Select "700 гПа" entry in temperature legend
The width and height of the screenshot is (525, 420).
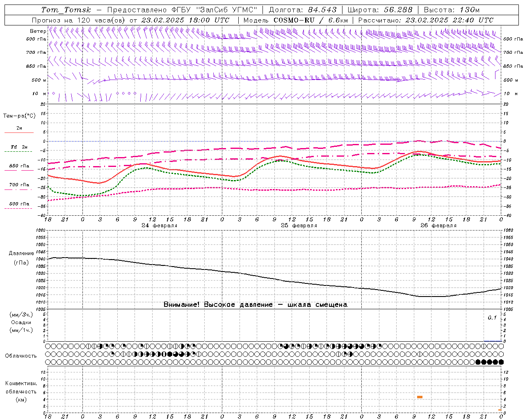point(19,185)
